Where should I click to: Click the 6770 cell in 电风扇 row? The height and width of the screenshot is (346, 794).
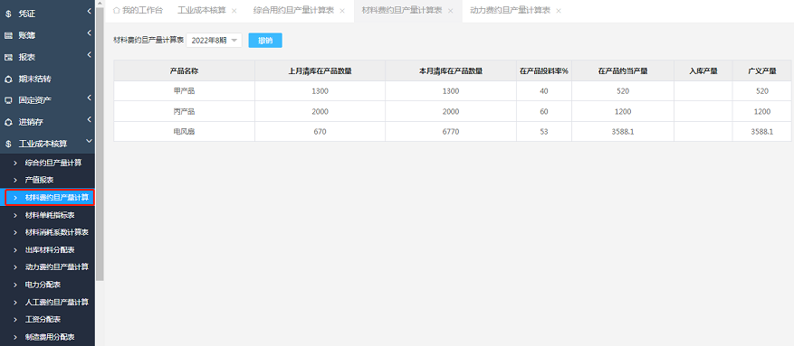tap(451, 132)
